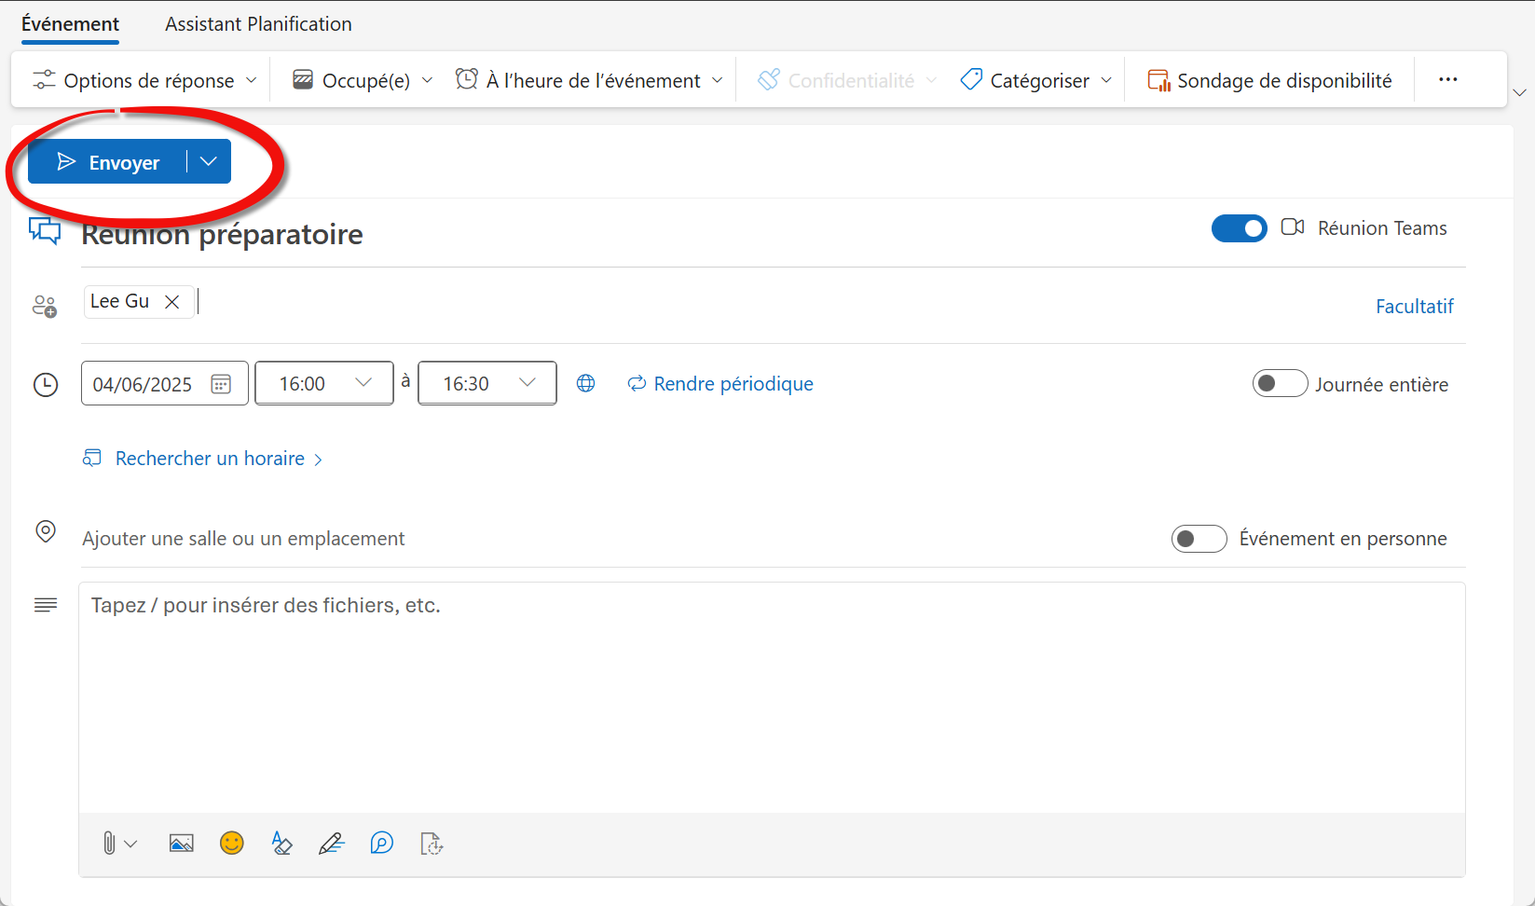Open the Envoyer split button arrow

click(209, 162)
